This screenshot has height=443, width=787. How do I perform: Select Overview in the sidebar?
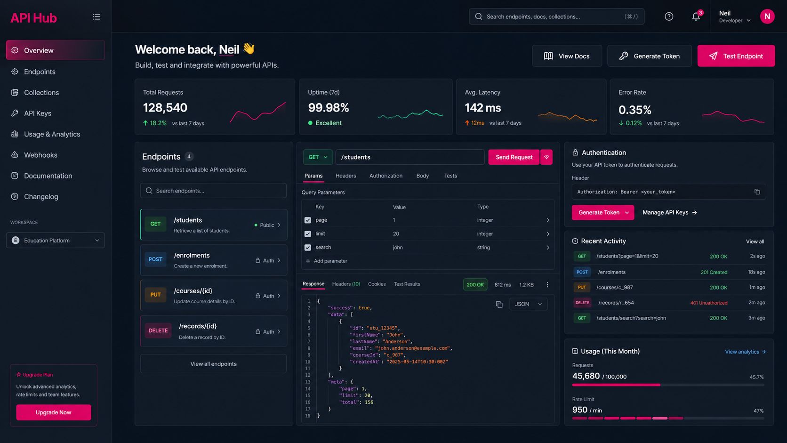56,50
